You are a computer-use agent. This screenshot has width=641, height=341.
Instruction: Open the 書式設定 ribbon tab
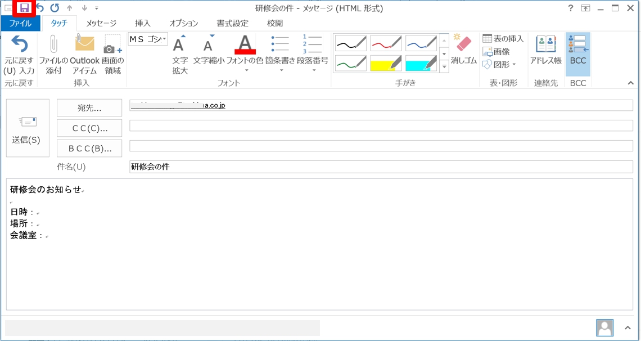[x=232, y=23]
